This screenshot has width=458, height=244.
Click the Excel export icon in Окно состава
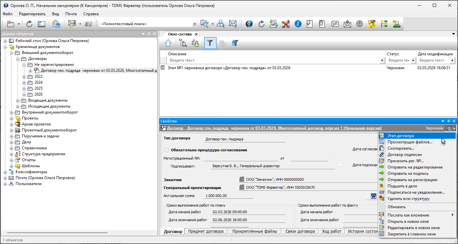click(x=195, y=43)
